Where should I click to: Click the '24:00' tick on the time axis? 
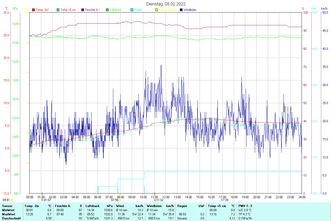tap(302, 197)
